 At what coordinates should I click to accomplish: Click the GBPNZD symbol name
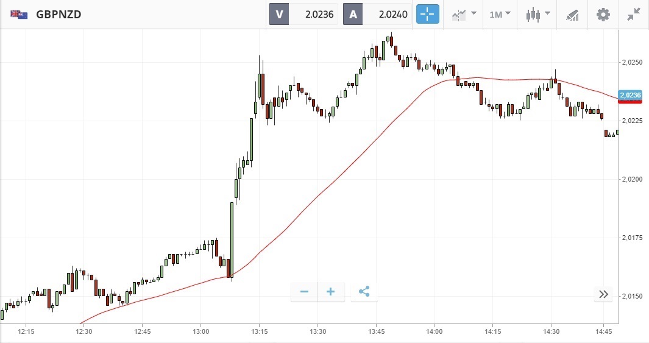click(59, 15)
